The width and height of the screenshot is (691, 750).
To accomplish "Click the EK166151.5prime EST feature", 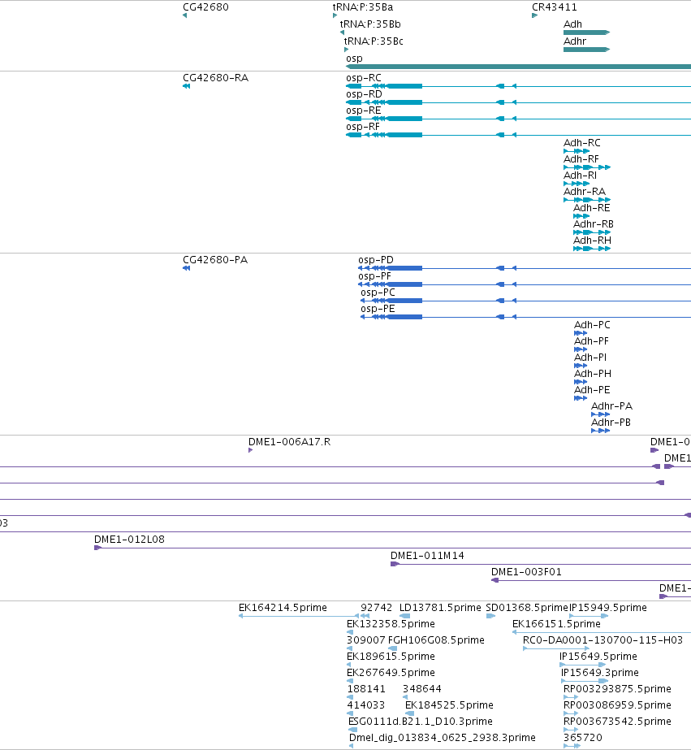I will [x=602, y=632].
